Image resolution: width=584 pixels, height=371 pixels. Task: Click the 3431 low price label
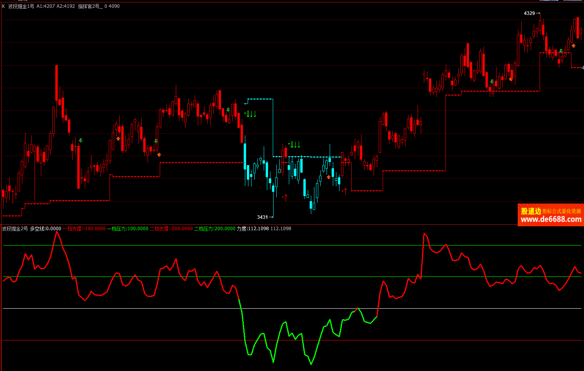click(263, 217)
